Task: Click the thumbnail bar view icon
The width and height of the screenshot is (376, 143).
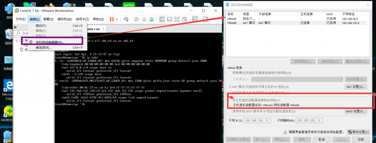Action: [x=169, y=19]
